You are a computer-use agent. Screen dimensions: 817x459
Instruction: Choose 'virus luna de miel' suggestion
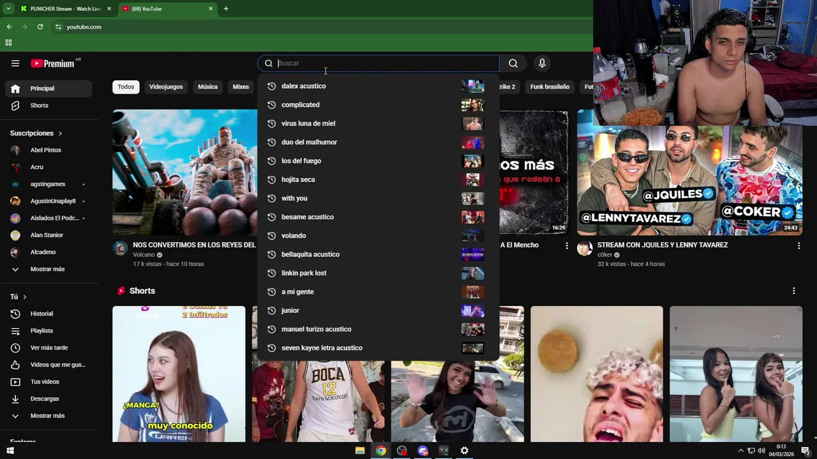(x=378, y=124)
